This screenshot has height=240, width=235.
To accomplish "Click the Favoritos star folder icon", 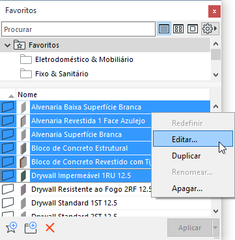I will coord(20,45).
